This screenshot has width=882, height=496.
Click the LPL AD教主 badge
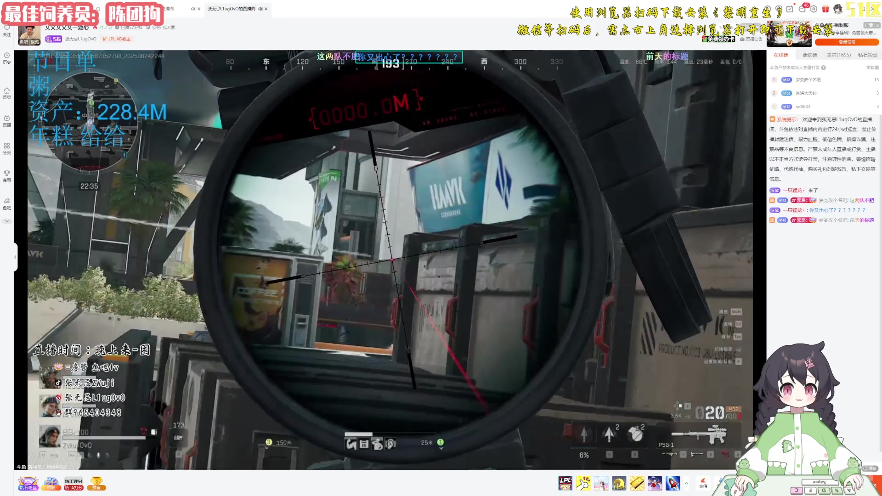pos(117,39)
